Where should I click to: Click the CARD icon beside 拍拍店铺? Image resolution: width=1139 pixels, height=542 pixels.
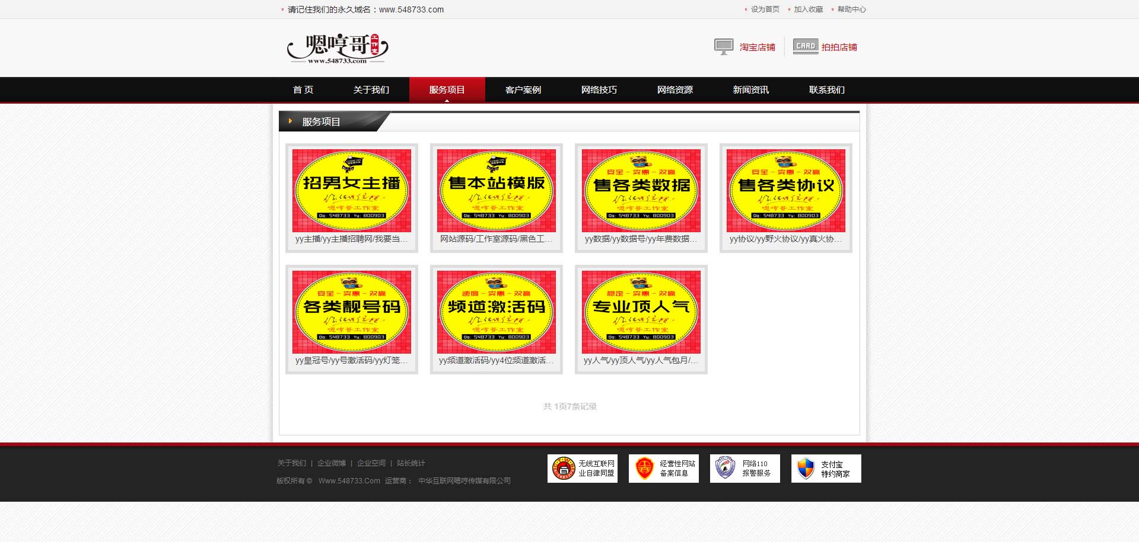[806, 46]
